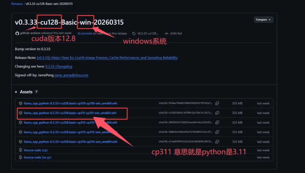Click the commit icon beside 35957bd
This screenshot has height=173, width=305.
click(166, 34)
